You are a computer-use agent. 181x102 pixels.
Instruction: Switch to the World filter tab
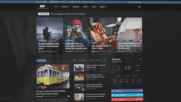point(74,60)
